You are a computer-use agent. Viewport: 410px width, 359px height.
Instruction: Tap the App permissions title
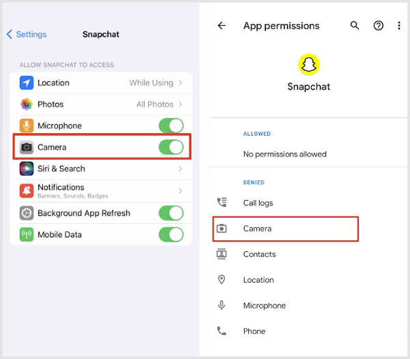(282, 26)
